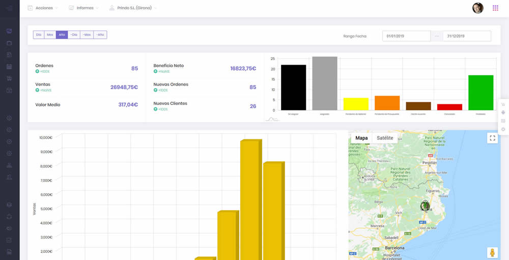Click the small line chart icon below bar chart
The height and width of the screenshot is (260, 509).
click(x=272, y=120)
